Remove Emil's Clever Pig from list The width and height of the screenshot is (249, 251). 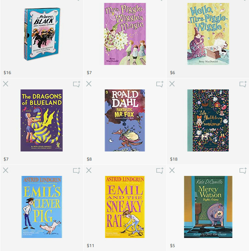click(x=6, y=170)
